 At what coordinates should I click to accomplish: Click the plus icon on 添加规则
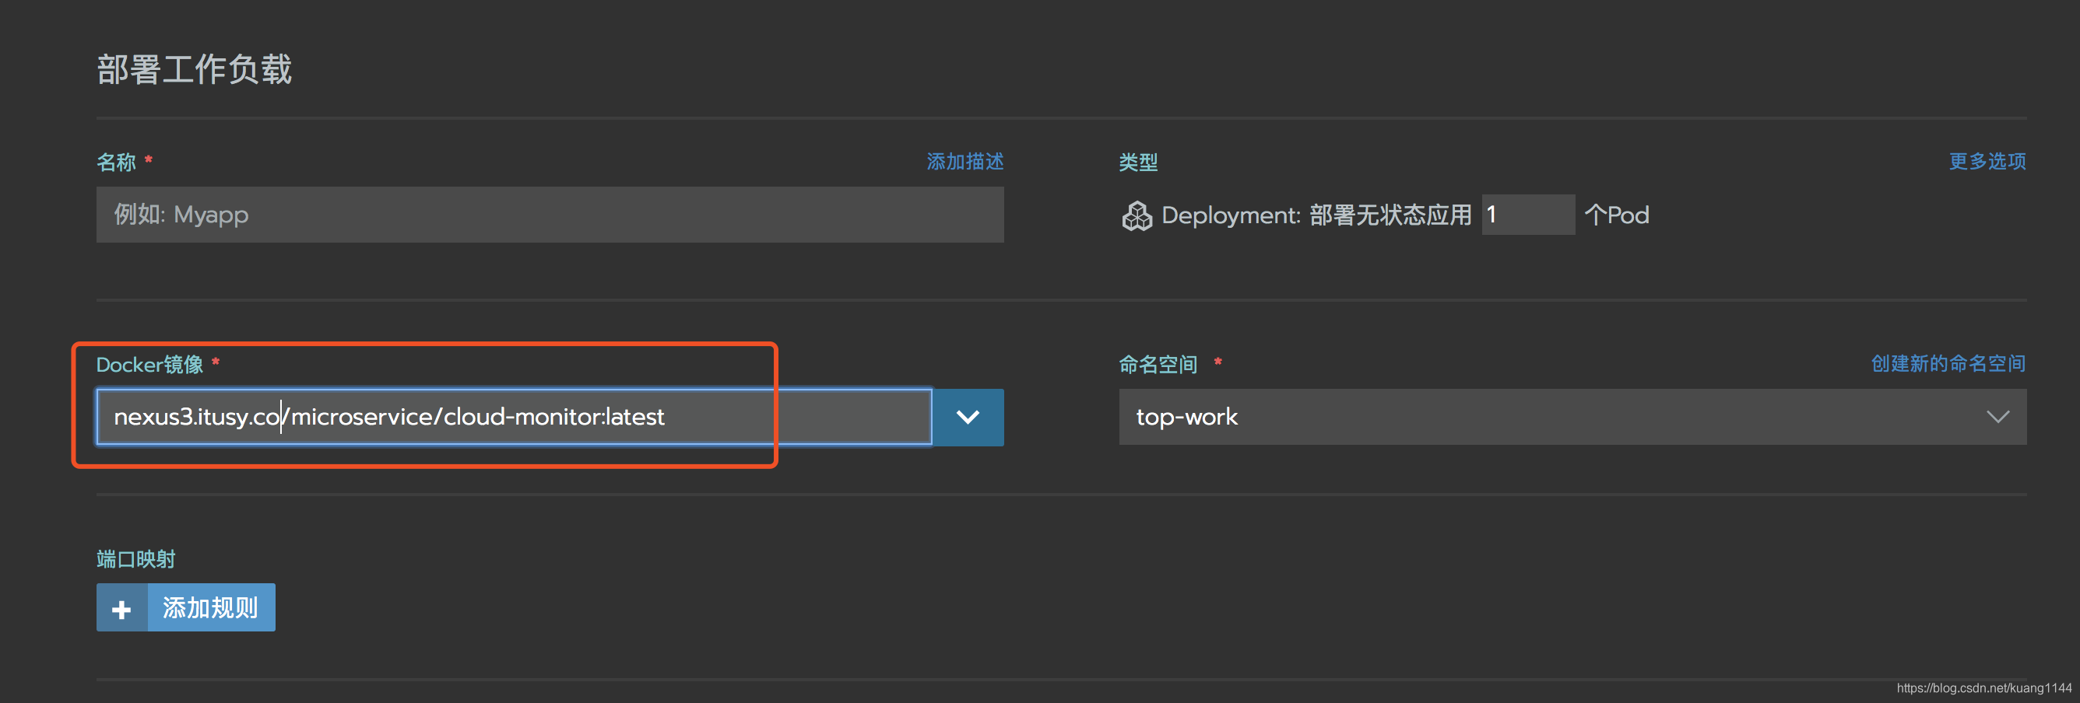point(122,609)
